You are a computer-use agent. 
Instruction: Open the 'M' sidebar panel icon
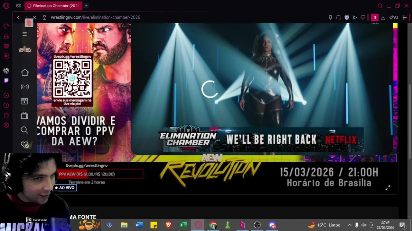coord(6,56)
